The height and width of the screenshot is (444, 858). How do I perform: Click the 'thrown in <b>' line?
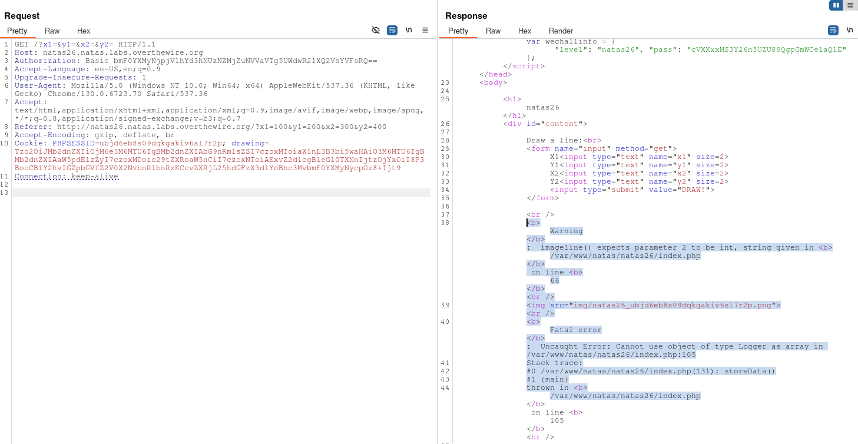click(x=557, y=387)
